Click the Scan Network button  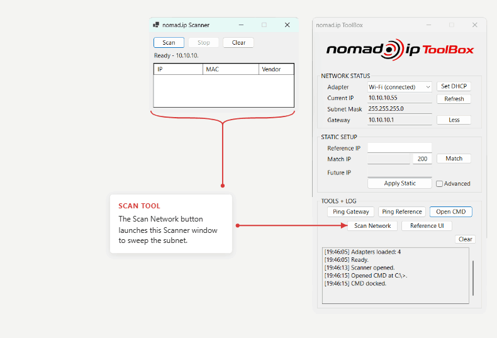372,226
